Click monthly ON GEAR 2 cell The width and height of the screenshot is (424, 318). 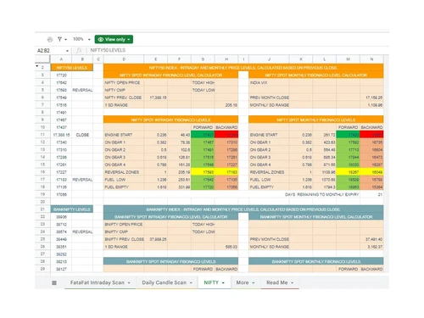pos(269,150)
